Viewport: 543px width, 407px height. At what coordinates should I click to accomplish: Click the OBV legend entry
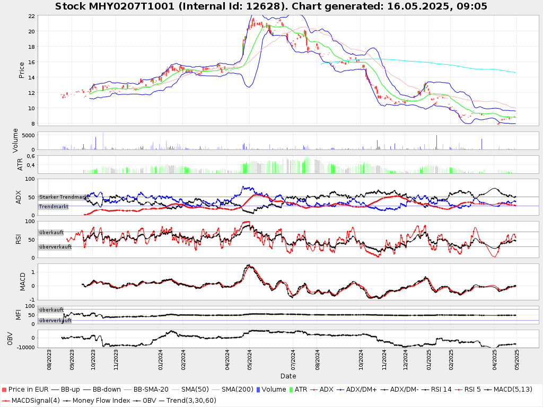145,401
